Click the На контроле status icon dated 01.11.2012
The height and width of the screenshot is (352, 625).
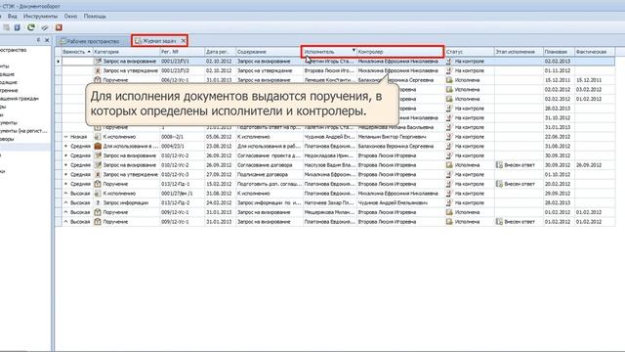[449, 70]
